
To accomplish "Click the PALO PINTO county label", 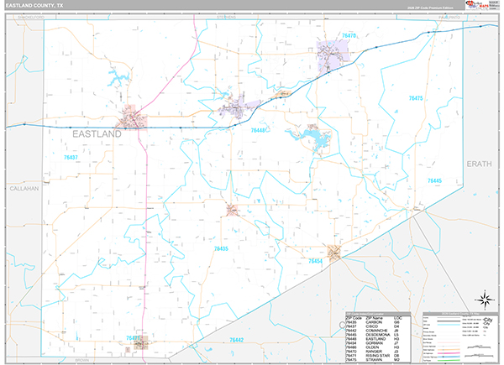I will 449,17.
